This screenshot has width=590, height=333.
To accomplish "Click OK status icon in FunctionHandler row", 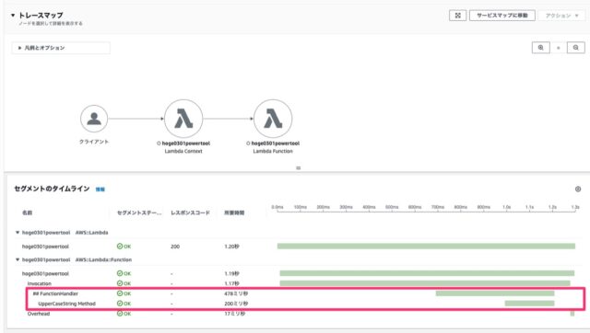I will coord(120,293).
